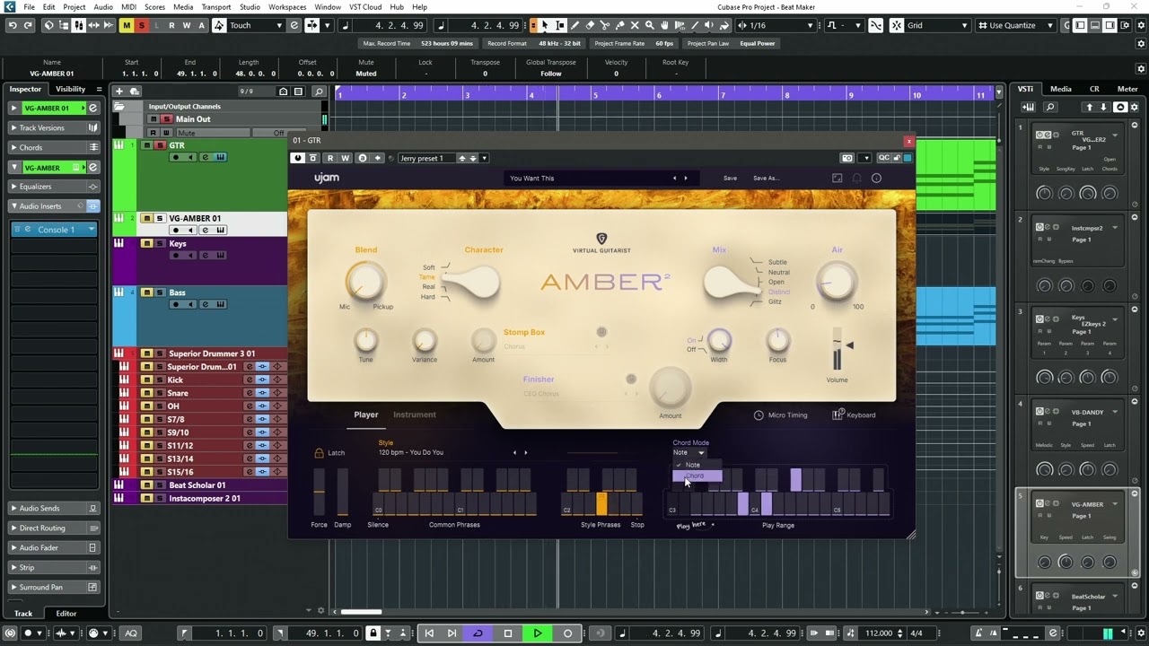Open the Amber plugin info icon
The width and height of the screenshot is (1149, 646).
pyautogui.click(x=876, y=178)
